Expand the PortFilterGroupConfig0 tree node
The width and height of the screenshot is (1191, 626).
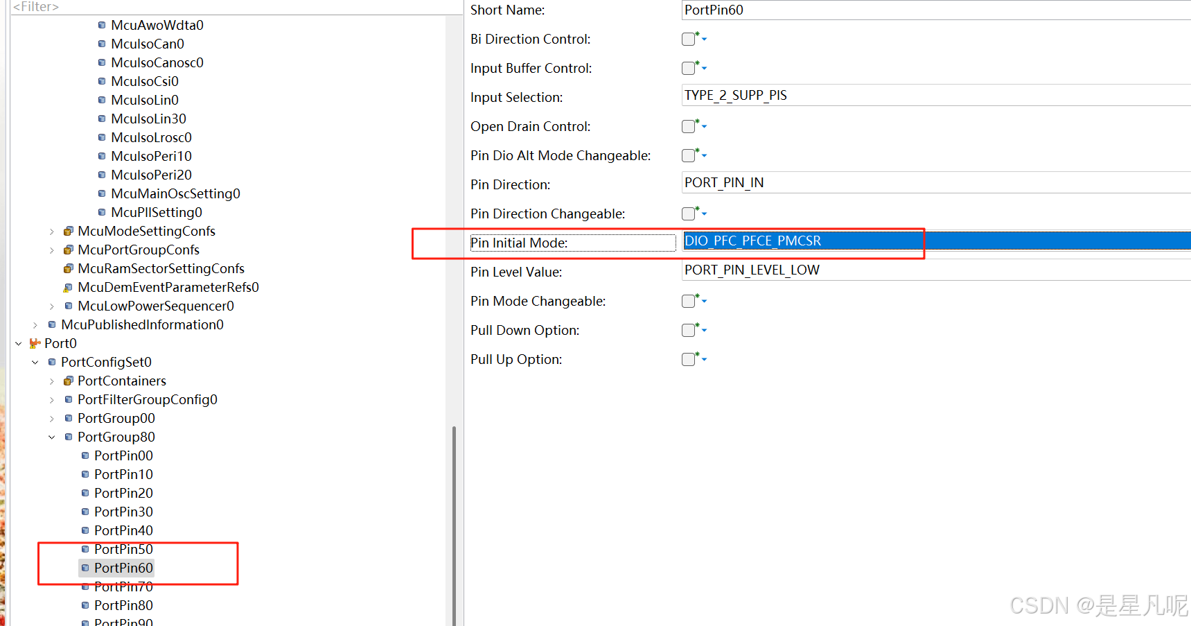[52, 400]
